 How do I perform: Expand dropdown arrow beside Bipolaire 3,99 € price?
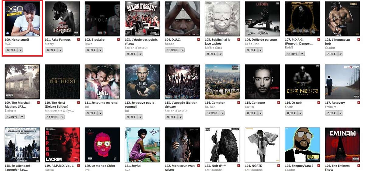(100, 50)
